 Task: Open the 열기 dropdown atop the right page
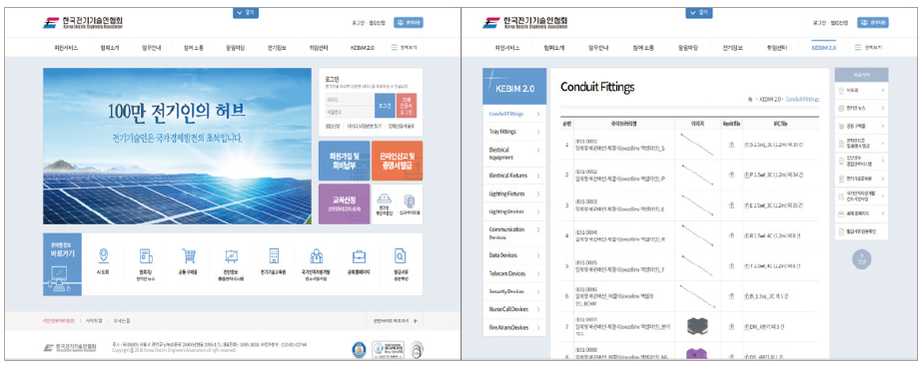(x=699, y=12)
